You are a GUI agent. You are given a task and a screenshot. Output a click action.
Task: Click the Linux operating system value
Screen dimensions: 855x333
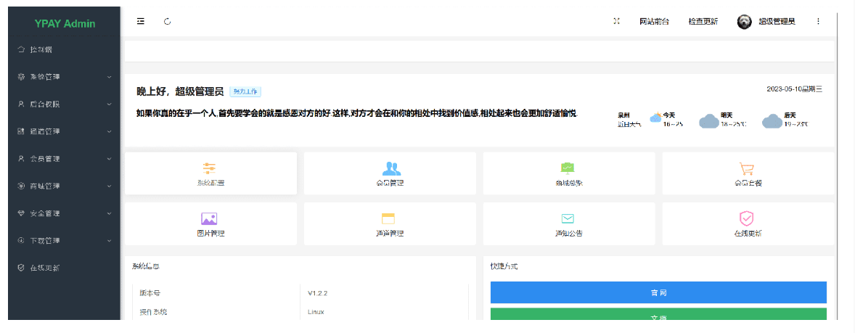pos(316,312)
